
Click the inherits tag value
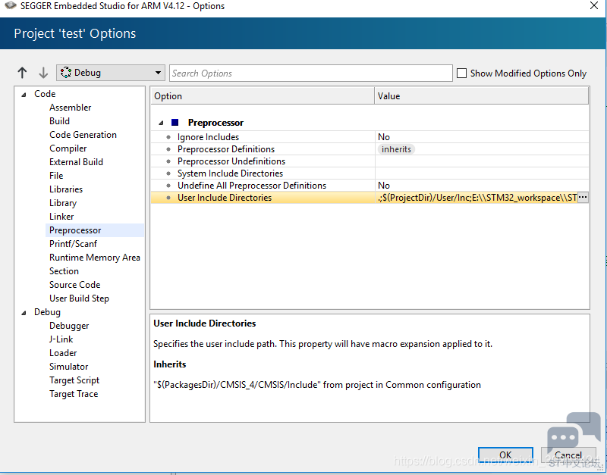pyautogui.click(x=396, y=149)
